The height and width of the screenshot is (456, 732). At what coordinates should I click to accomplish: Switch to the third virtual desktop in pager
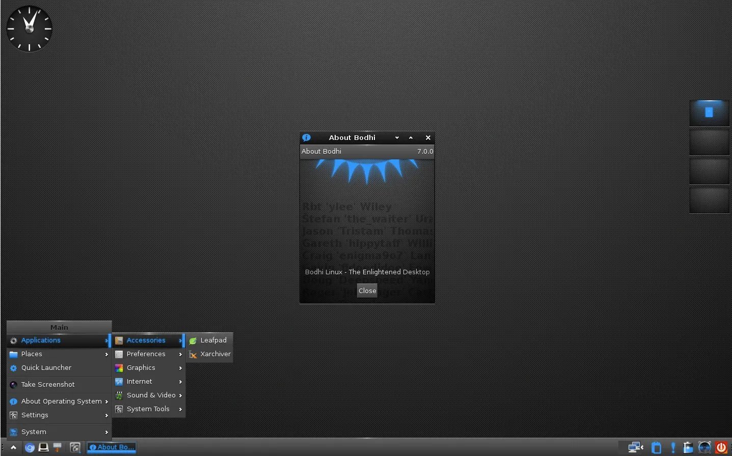pos(709,171)
